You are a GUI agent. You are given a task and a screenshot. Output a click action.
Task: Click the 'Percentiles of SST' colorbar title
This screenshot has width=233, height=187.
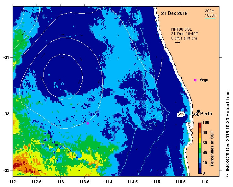[x=212, y=148]
